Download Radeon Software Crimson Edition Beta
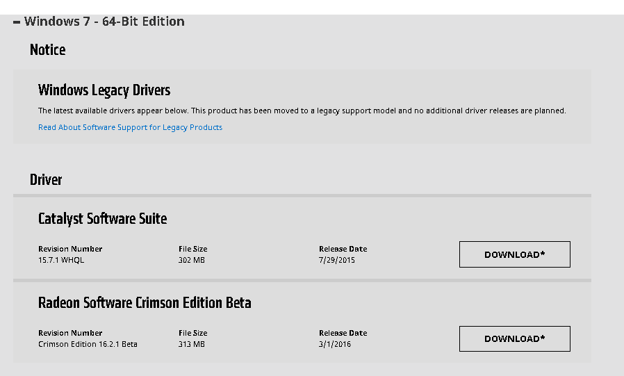This screenshot has width=624, height=376. [514, 338]
